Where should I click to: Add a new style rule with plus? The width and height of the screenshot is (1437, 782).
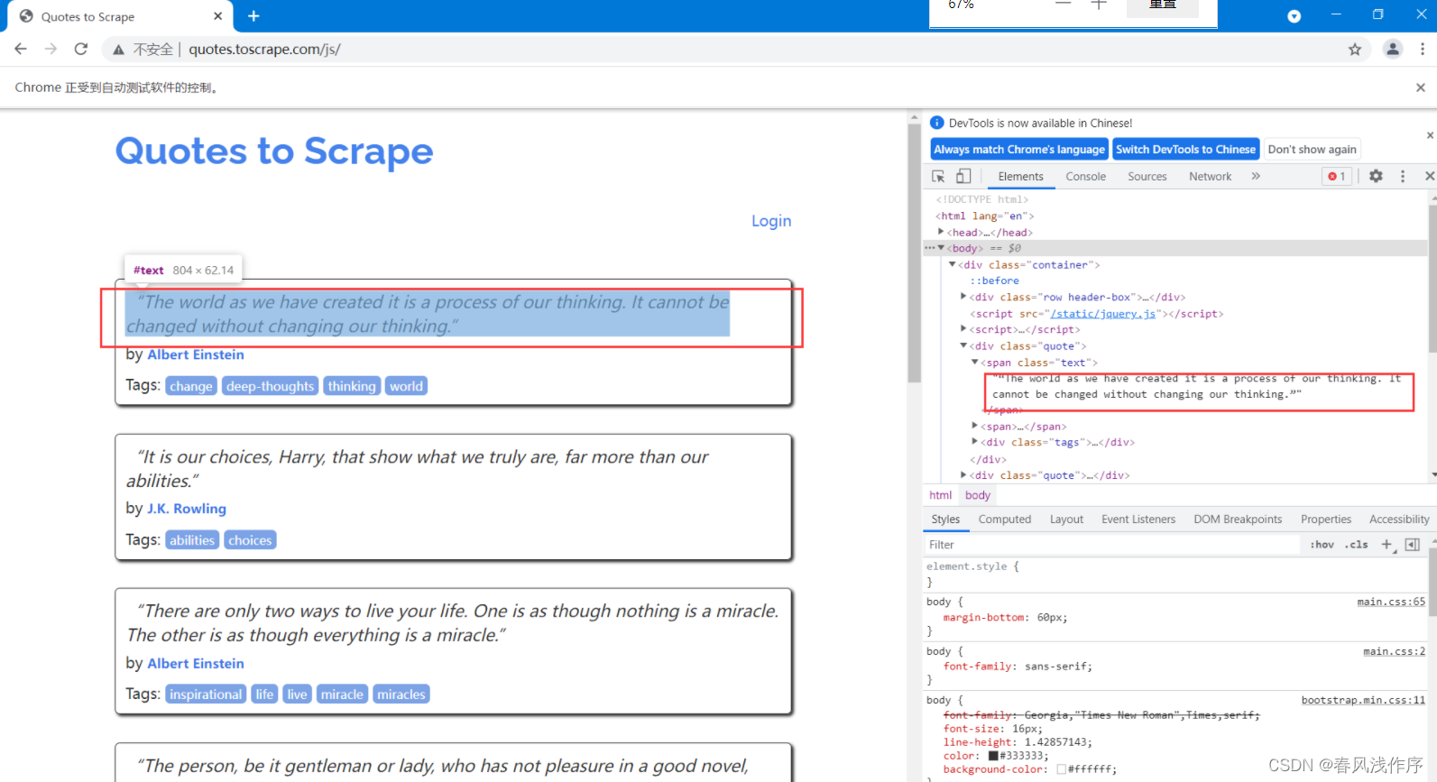1387,545
